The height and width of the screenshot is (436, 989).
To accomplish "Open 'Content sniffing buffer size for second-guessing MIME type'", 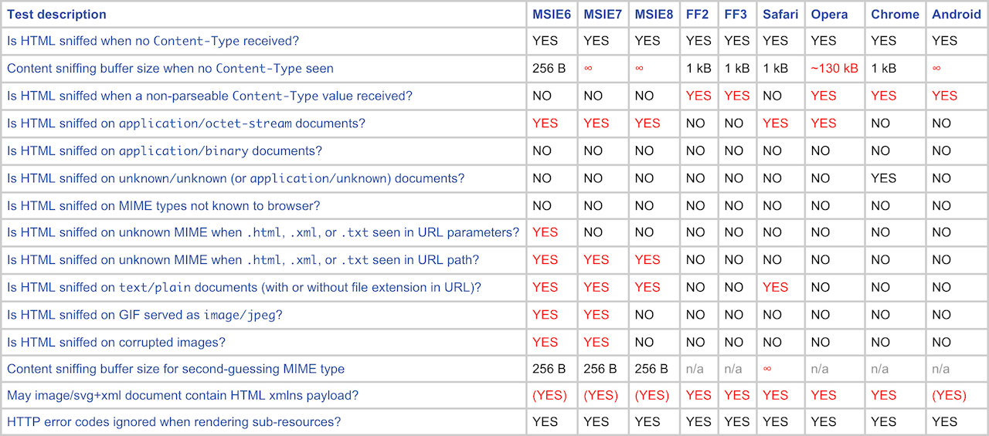I will pos(175,369).
